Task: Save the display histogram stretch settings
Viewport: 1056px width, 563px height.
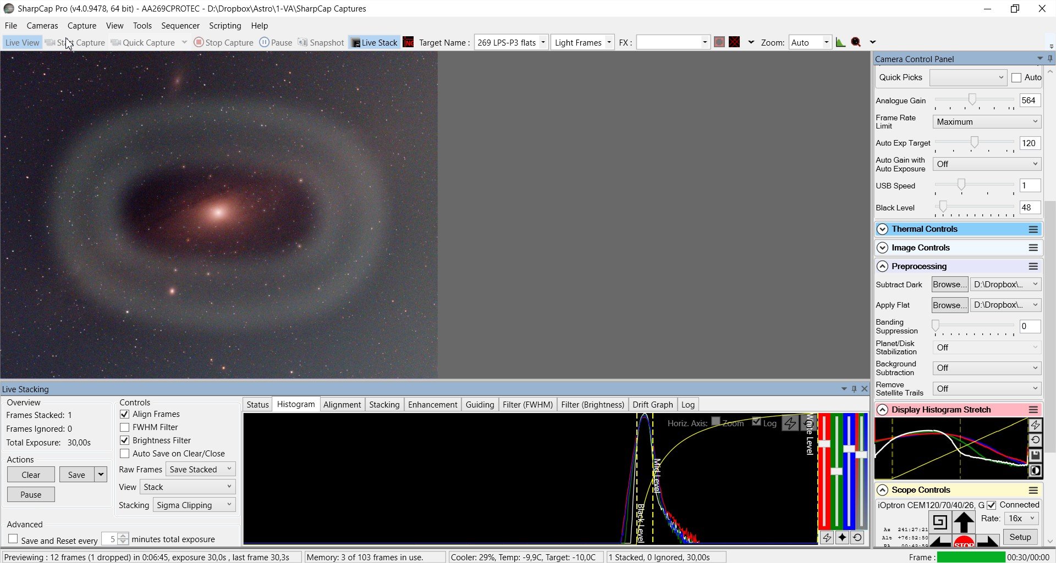Action: pyautogui.click(x=1035, y=455)
